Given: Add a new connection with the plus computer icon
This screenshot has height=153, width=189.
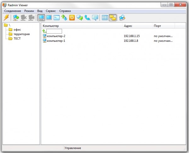Looking at the screenshot, I should tap(16, 18).
